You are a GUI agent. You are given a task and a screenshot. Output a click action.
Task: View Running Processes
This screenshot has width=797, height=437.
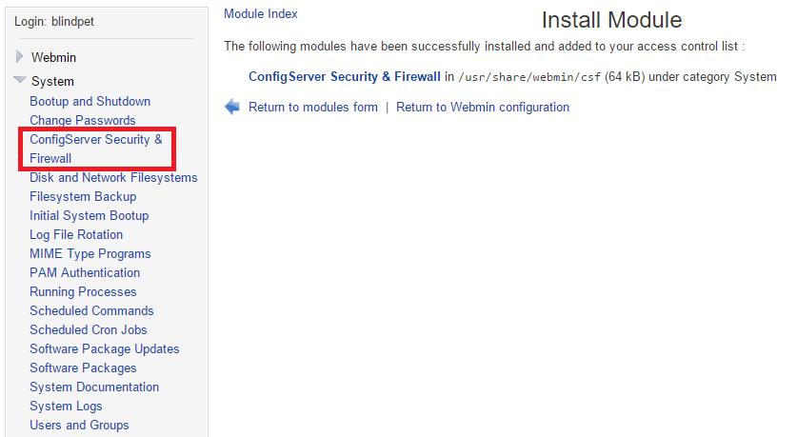coord(83,291)
